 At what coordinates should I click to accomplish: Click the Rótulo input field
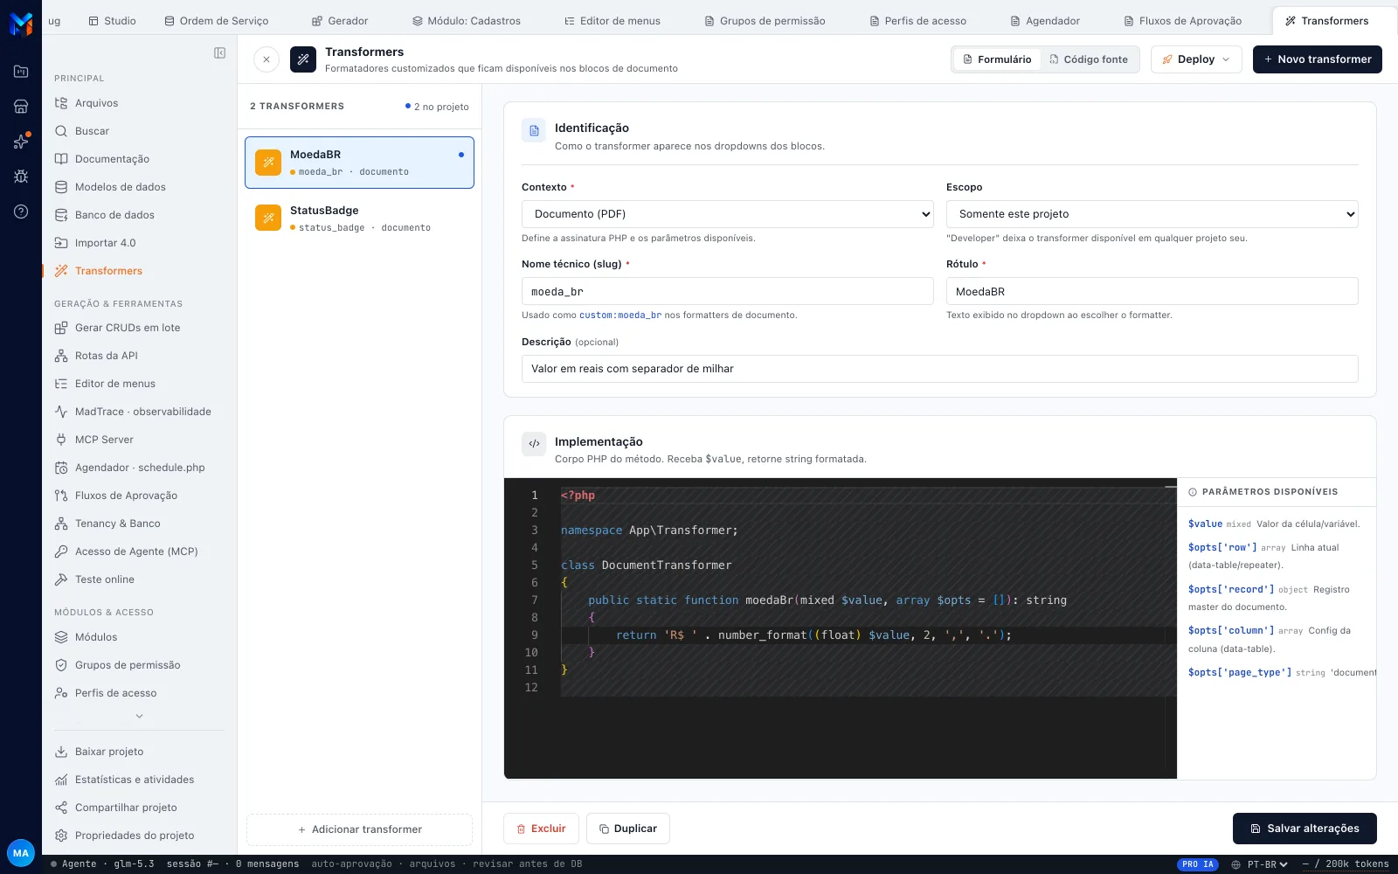(1152, 291)
